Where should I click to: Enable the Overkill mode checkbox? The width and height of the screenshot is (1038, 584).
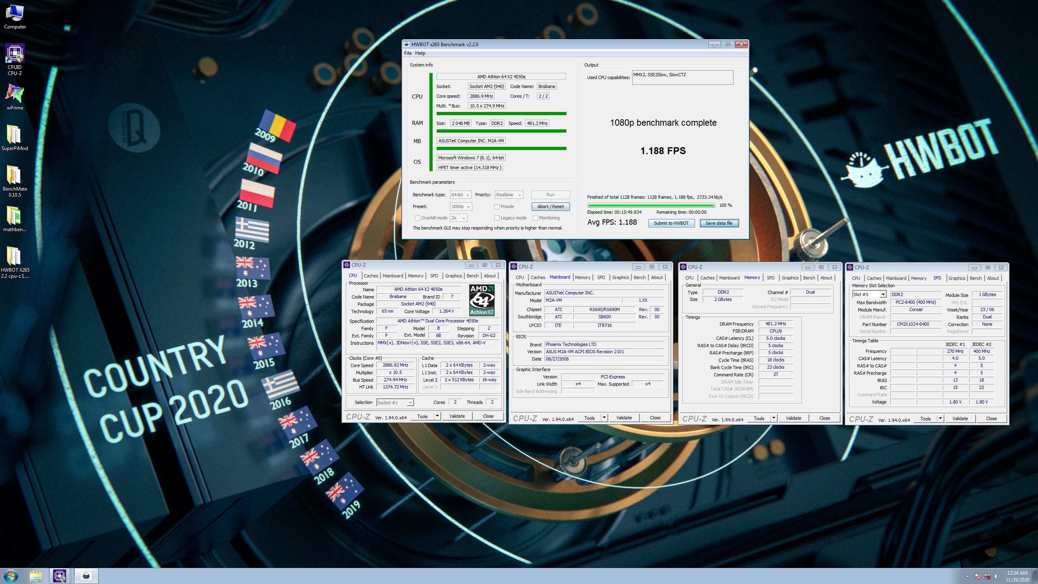click(417, 218)
